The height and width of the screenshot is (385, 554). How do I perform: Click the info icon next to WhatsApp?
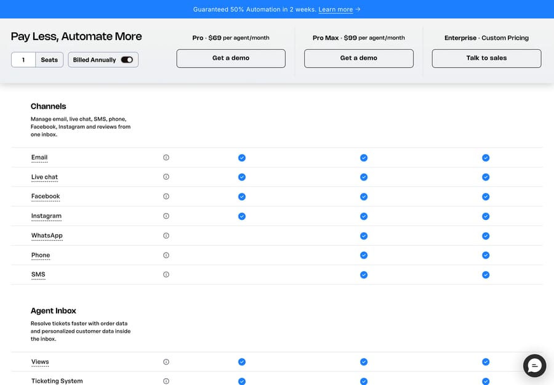[x=166, y=235]
